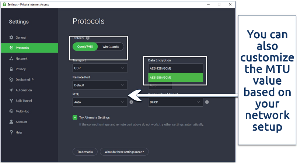Click the Try Alternate Settings label text
297x163 pixels.
click(x=94, y=117)
